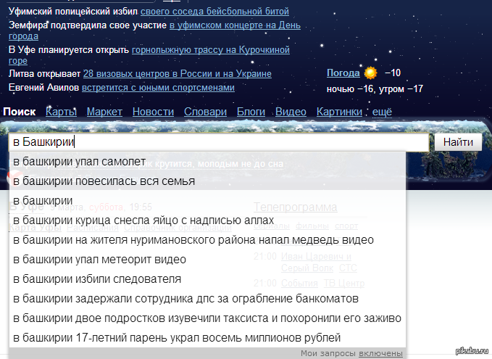
Task: Click the Найти search button
Action: click(458, 142)
